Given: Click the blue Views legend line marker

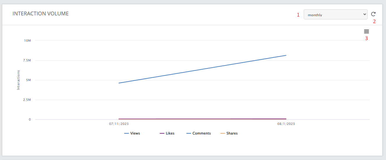Looking at the screenshot, I should click(x=127, y=133).
